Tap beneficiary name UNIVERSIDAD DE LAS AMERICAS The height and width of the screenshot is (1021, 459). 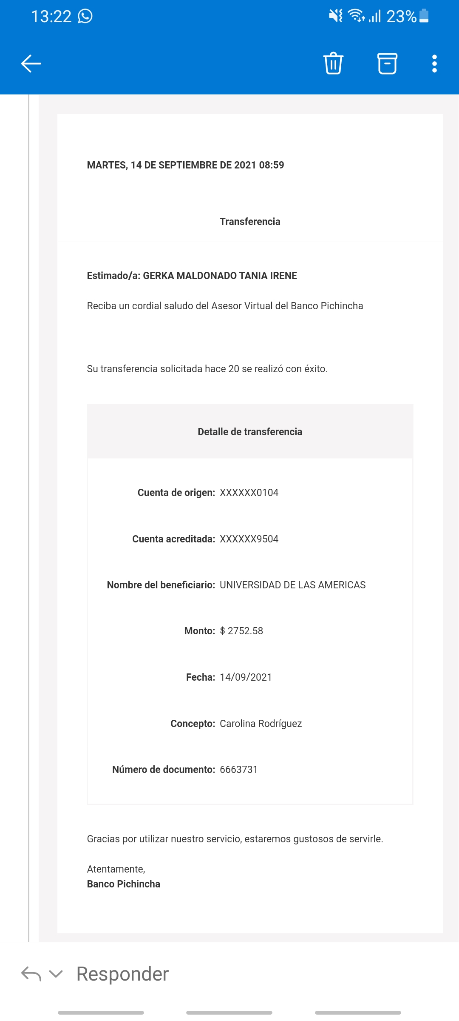[292, 585]
